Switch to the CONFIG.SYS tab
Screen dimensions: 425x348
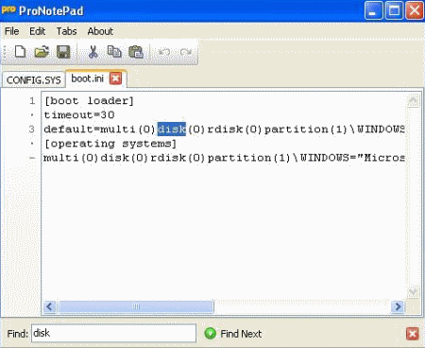pos(33,80)
